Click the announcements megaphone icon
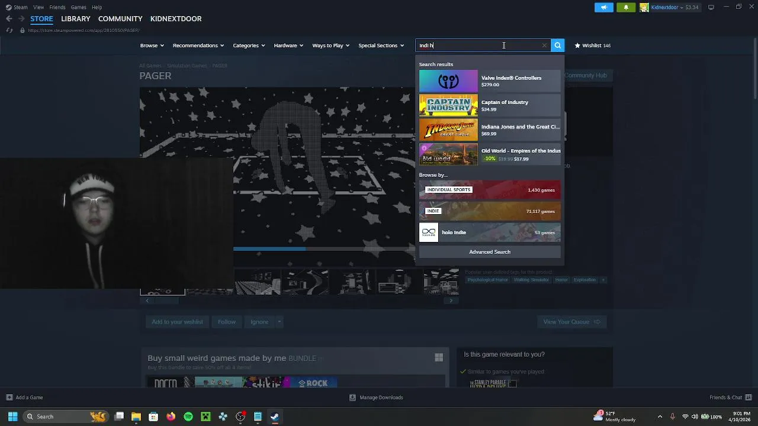The width and height of the screenshot is (758, 426). click(x=603, y=7)
